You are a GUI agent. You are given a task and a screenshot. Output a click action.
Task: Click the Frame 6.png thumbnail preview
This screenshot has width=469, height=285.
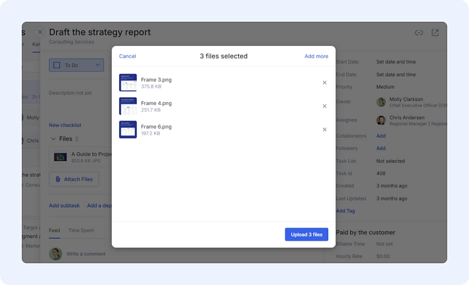[x=128, y=130]
